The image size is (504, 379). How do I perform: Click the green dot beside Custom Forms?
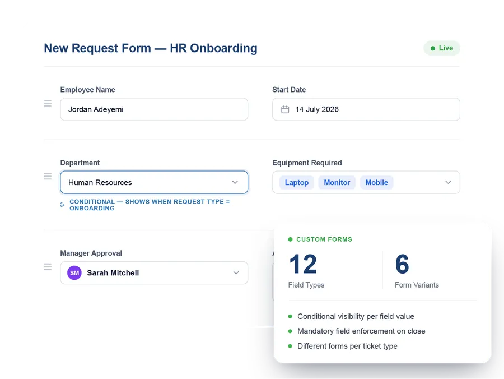click(x=290, y=239)
